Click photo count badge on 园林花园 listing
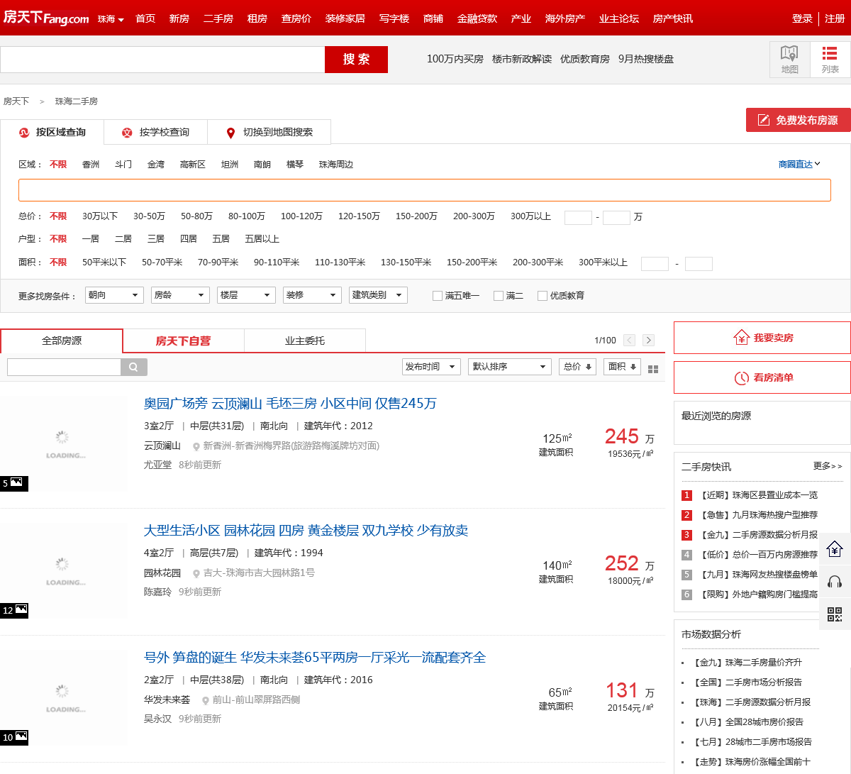The image size is (851, 774). point(14,610)
